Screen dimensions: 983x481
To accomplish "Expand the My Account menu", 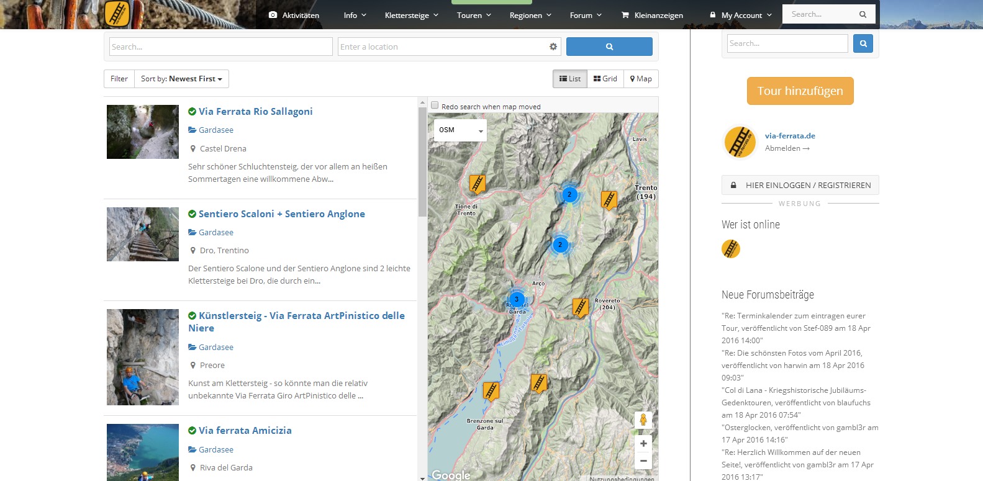I will click(741, 16).
